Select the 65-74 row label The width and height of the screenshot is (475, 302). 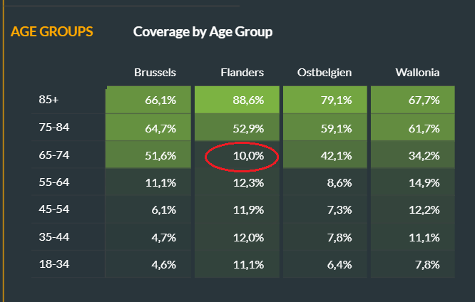53,155
